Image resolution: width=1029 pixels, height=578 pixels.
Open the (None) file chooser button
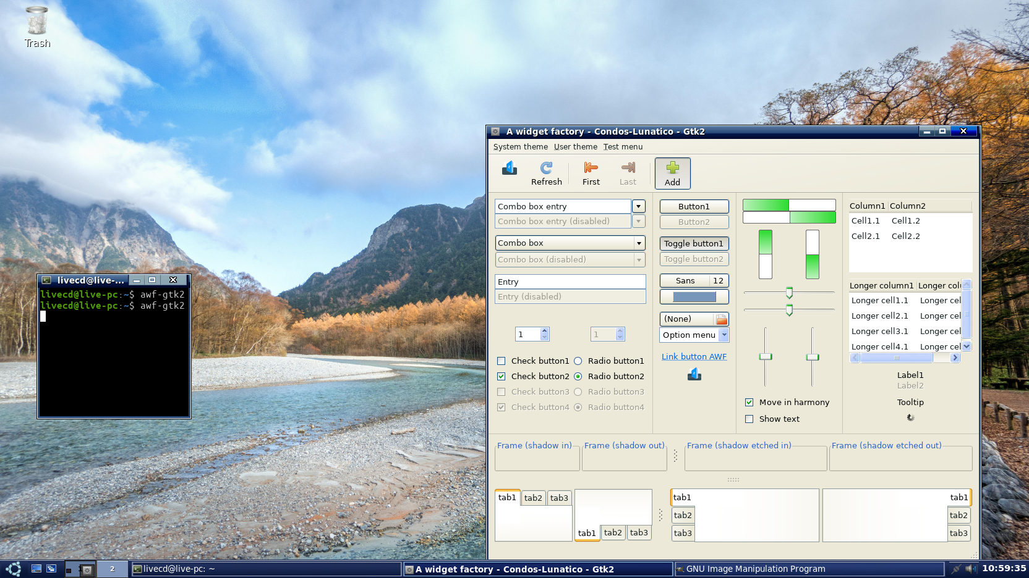[694, 319]
